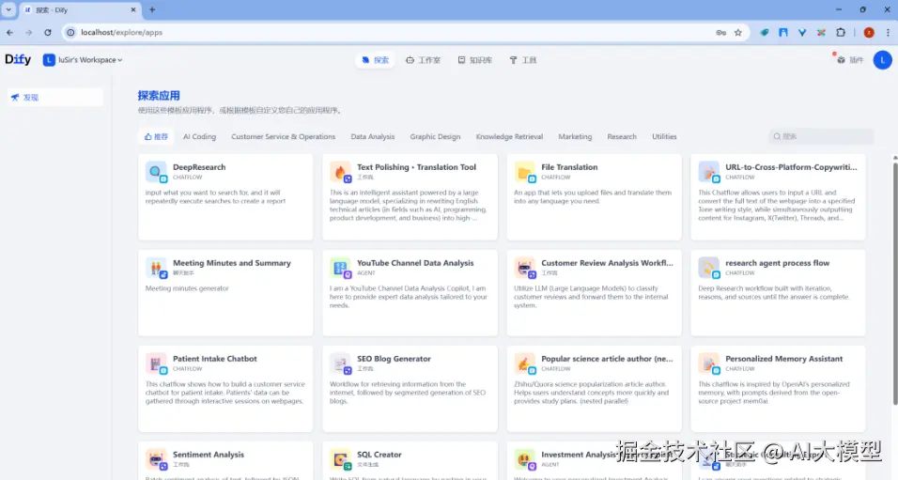Open the SEO Blog Generator title
Viewport: 898px width, 480px height.
[x=394, y=359]
